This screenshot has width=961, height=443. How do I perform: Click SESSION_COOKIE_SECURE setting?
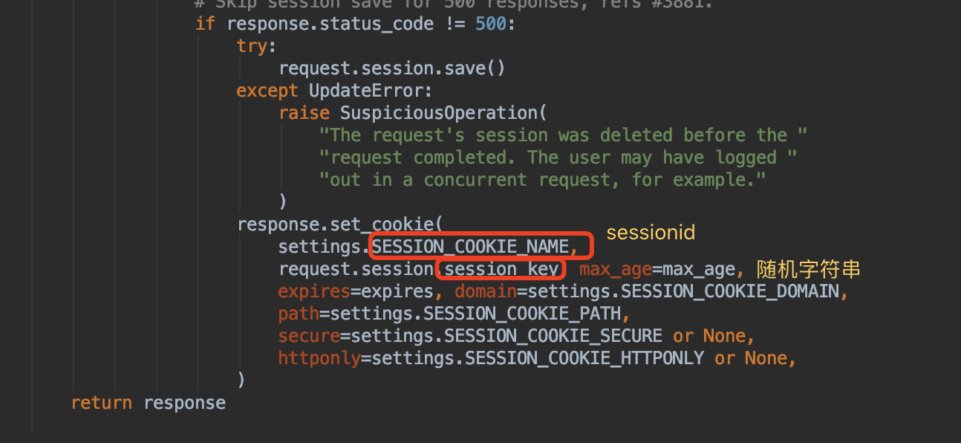553,335
